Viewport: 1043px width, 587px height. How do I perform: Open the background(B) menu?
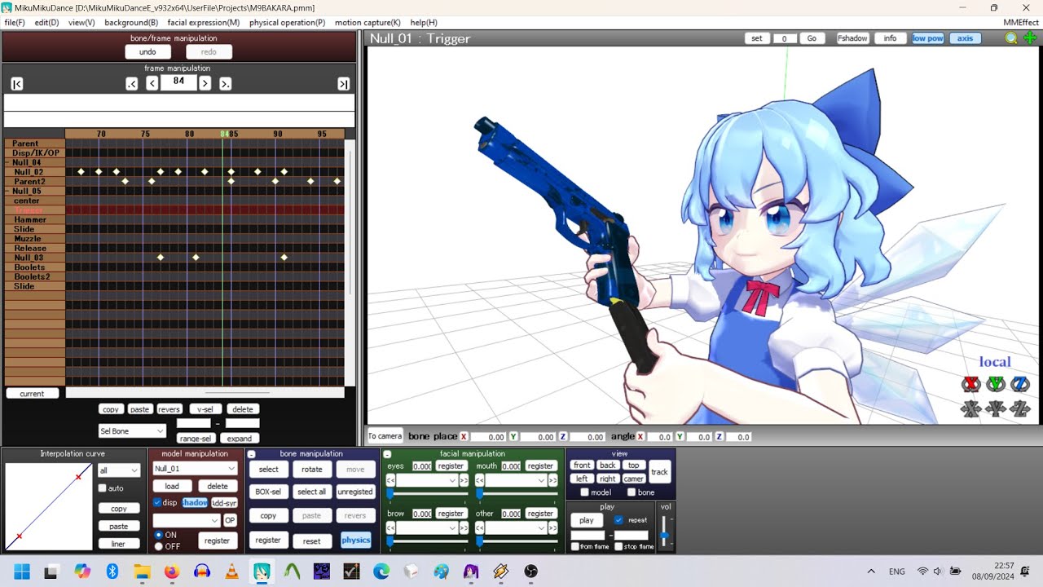click(x=131, y=23)
